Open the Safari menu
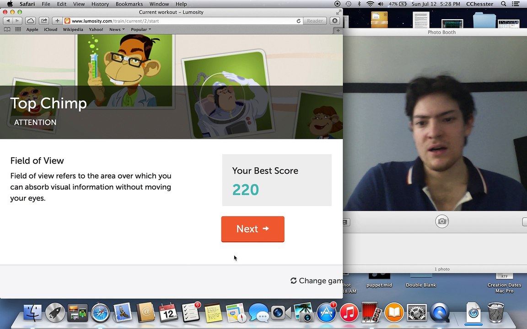Screen dimensions: 527x329 tap(27, 4)
